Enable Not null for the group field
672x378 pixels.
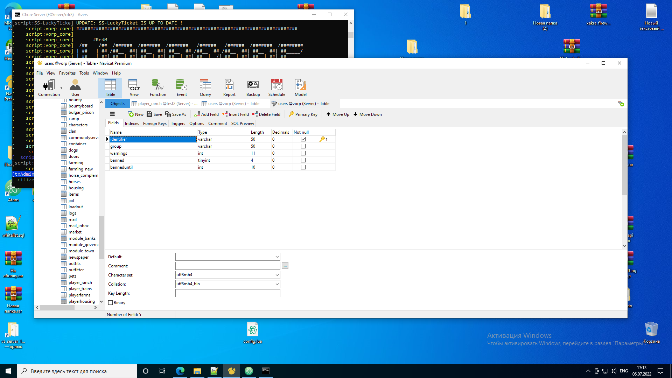click(x=303, y=146)
